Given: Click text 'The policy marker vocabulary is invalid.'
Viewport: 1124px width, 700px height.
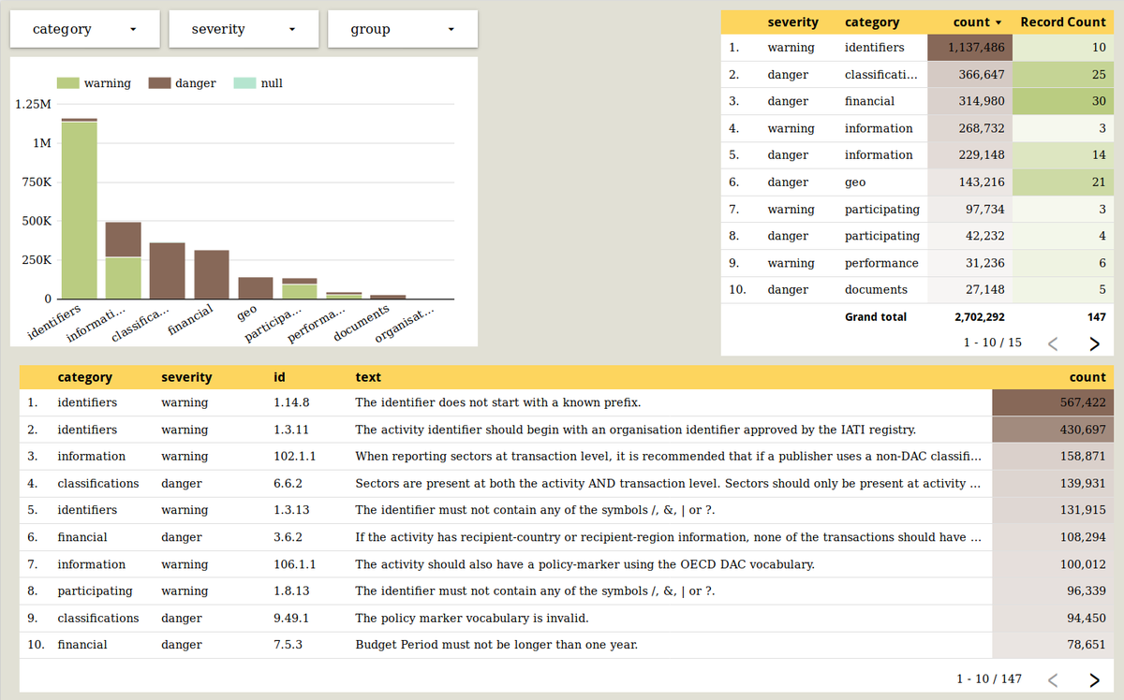Looking at the screenshot, I should [x=472, y=619].
